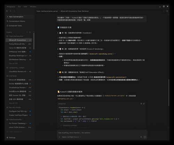This screenshot has height=145, width=174.
Task: Open the NAS Docker conversation
Action: point(19,91)
